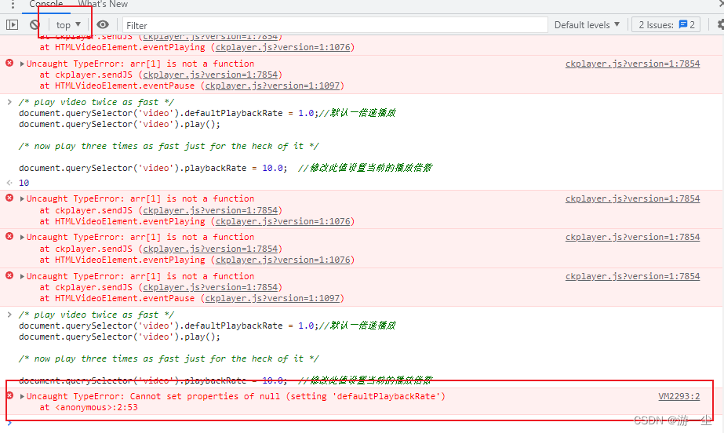This screenshot has height=433, width=724.
Task: Toggle the live expression eye icon
Action: pos(103,24)
